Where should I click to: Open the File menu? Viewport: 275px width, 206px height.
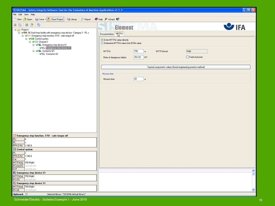[15, 15]
